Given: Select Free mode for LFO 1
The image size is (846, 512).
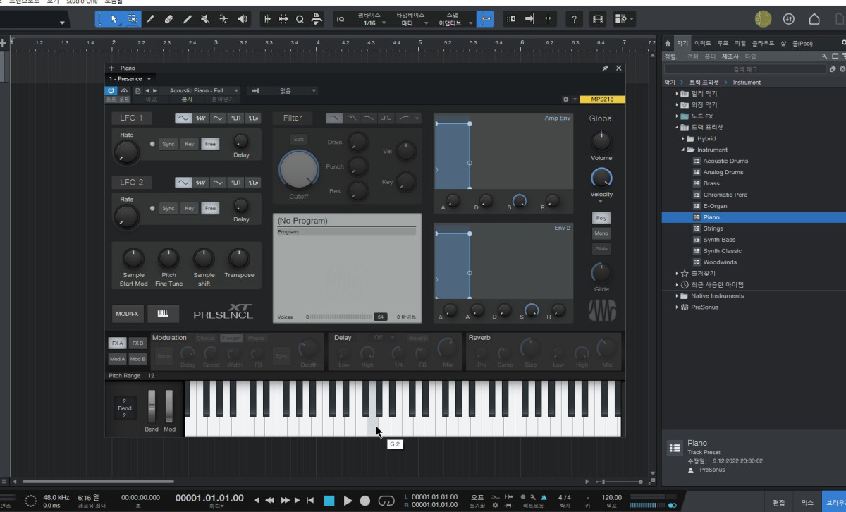Looking at the screenshot, I should coord(210,144).
